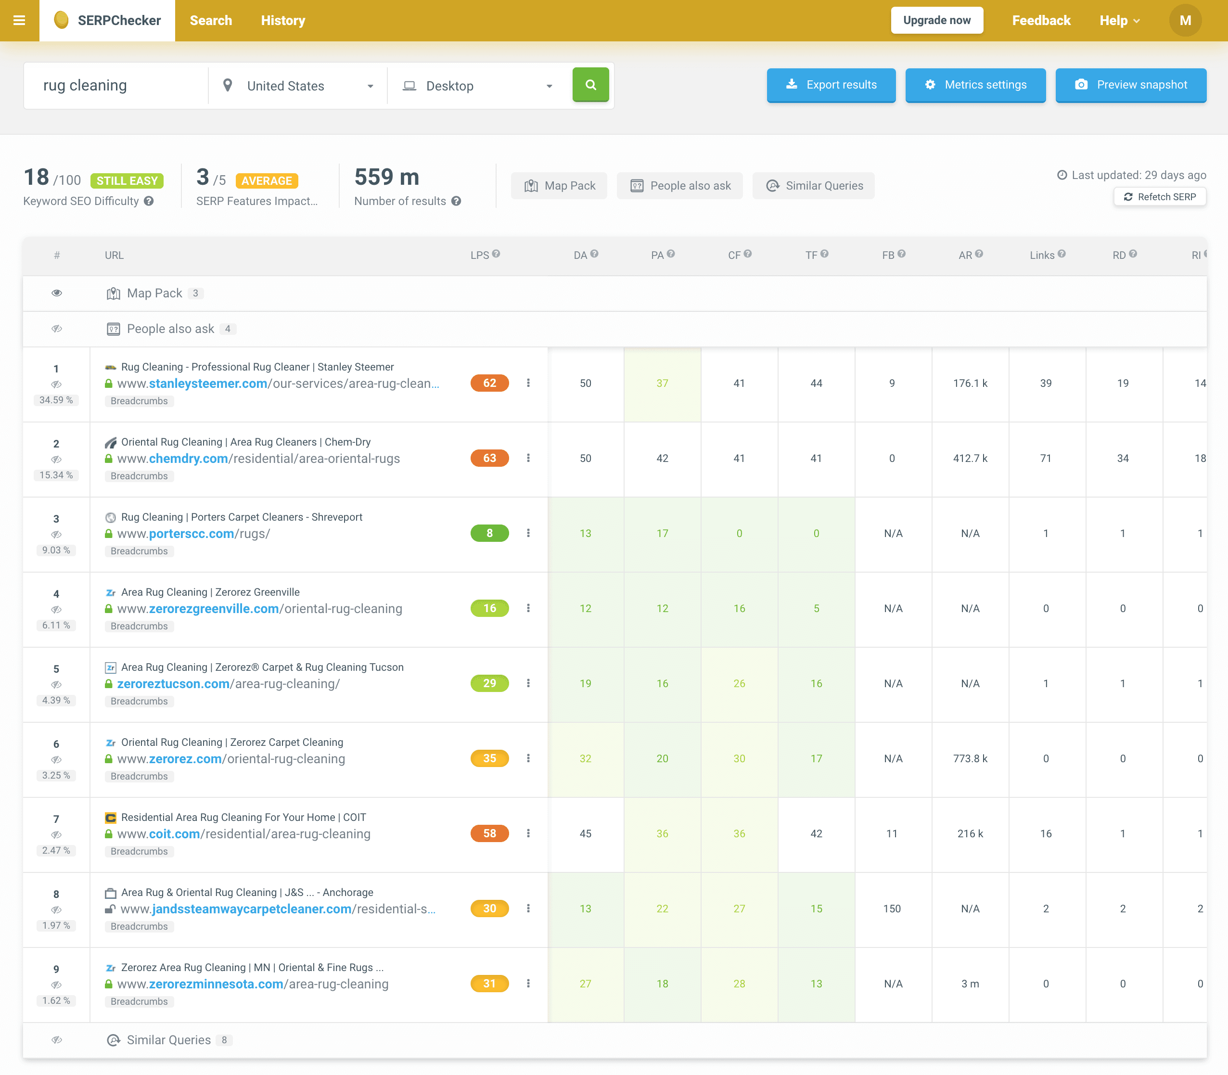Open the United States location dropdown
Viewport: 1228px width, 1075px height.
tap(298, 86)
